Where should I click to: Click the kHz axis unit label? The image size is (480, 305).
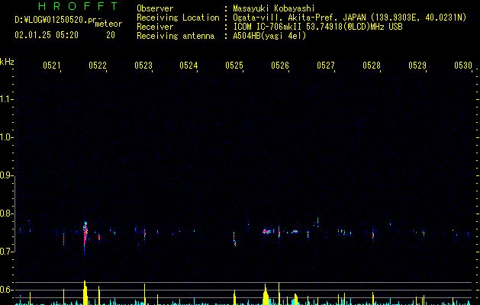click(x=7, y=62)
